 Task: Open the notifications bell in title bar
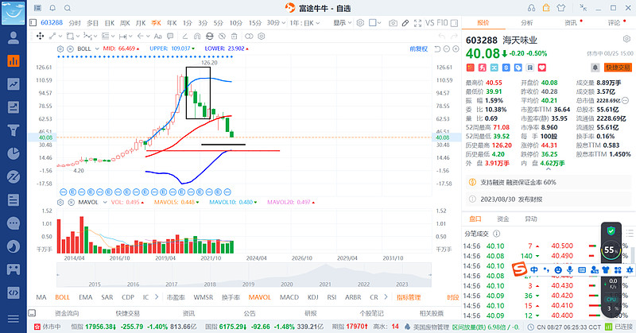point(52,8)
